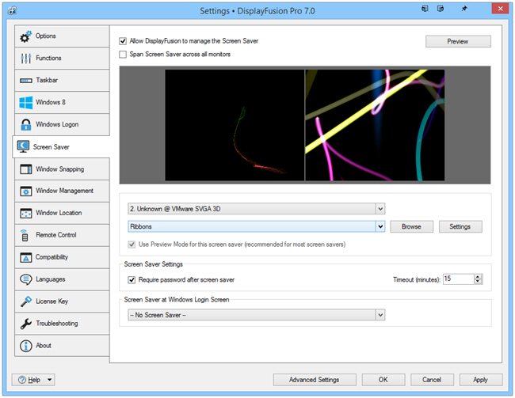Image resolution: width=515 pixels, height=398 pixels.
Task: Uncheck Require password after screen saver
Action: [x=132, y=280]
